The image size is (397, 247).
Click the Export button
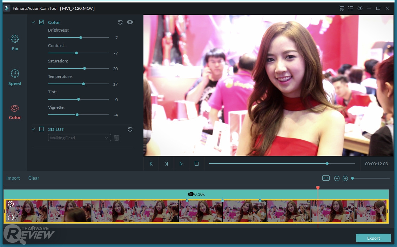click(374, 238)
